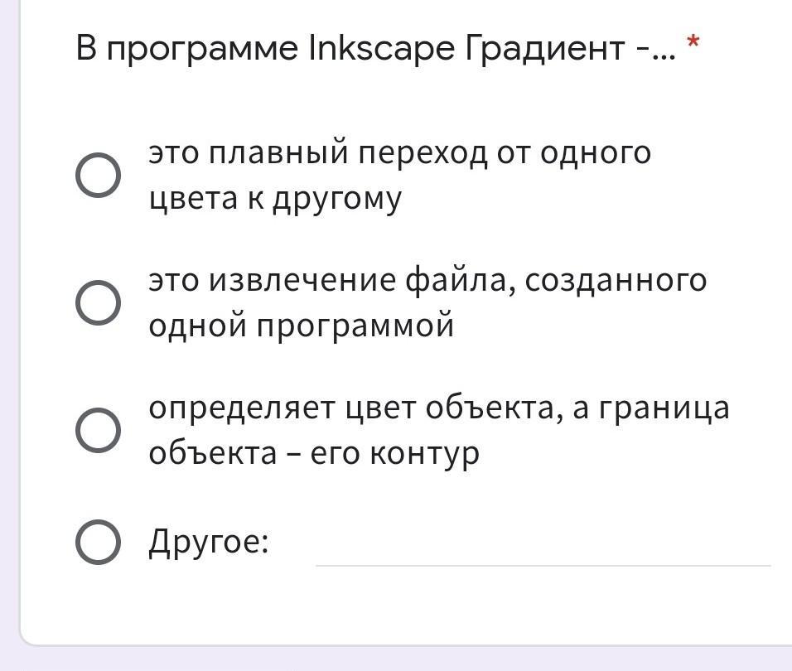Click label 'это извлечение файла, созданного'
Image resolution: width=792 pixels, height=671 pixels.
click(427, 280)
